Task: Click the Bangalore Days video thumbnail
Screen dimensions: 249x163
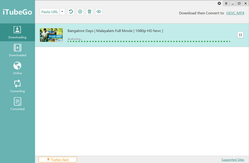Action: coord(51,35)
